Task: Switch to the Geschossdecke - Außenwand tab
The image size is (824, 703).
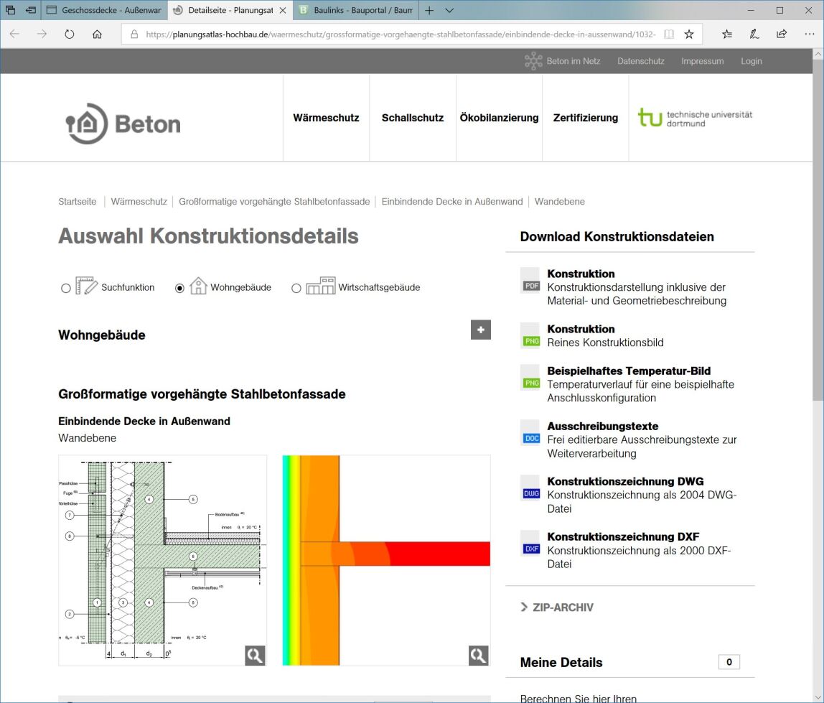Action: click(x=104, y=10)
